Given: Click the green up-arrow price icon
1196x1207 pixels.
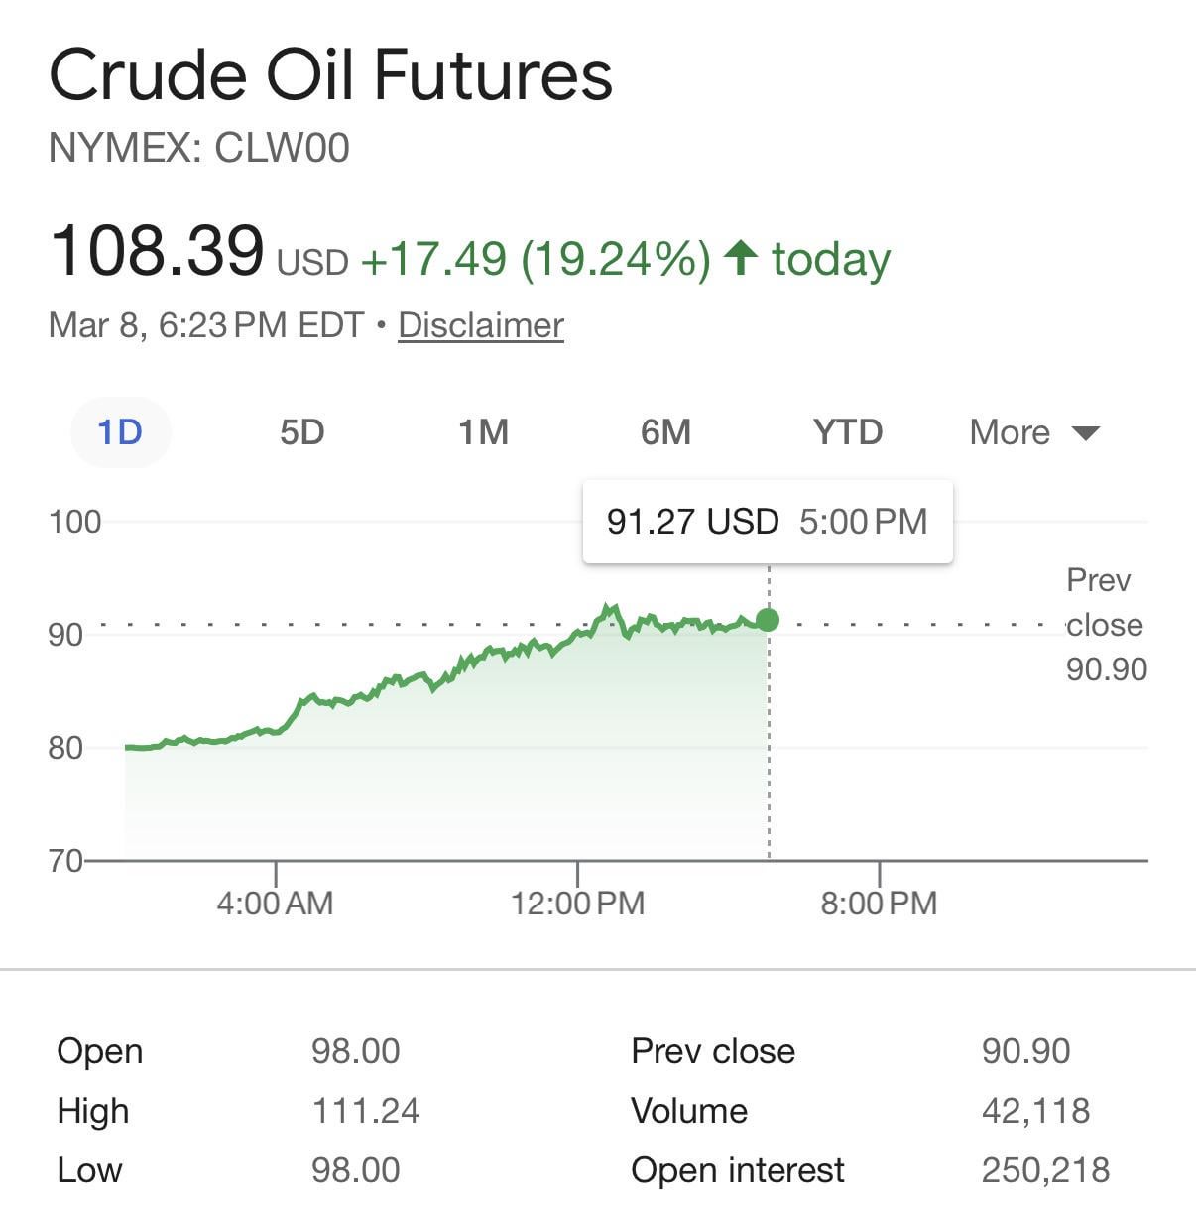Looking at the screenshot, I should click(740, 258).
